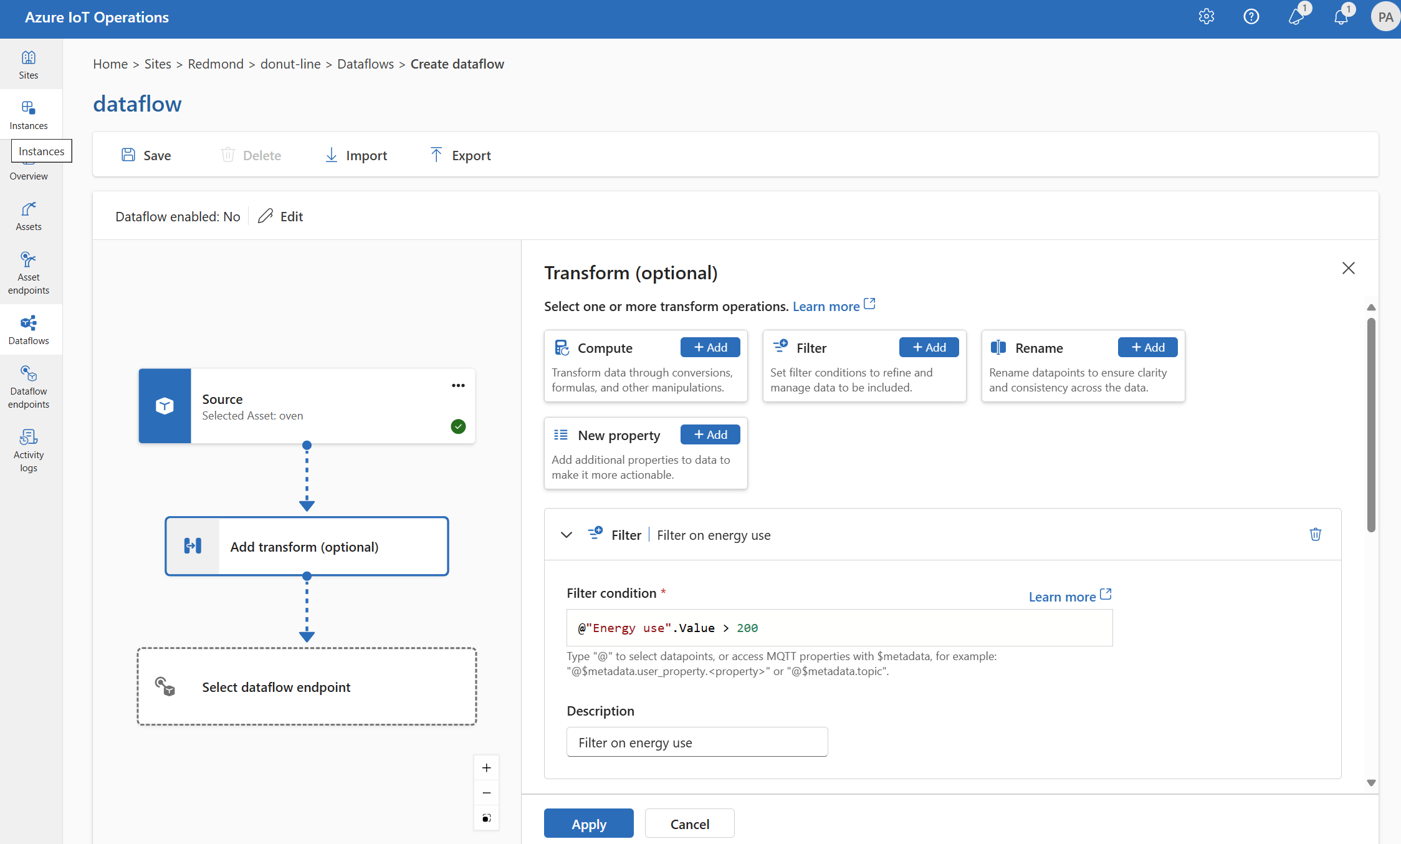Click the Compute transform Add icon

coord(710,347)
